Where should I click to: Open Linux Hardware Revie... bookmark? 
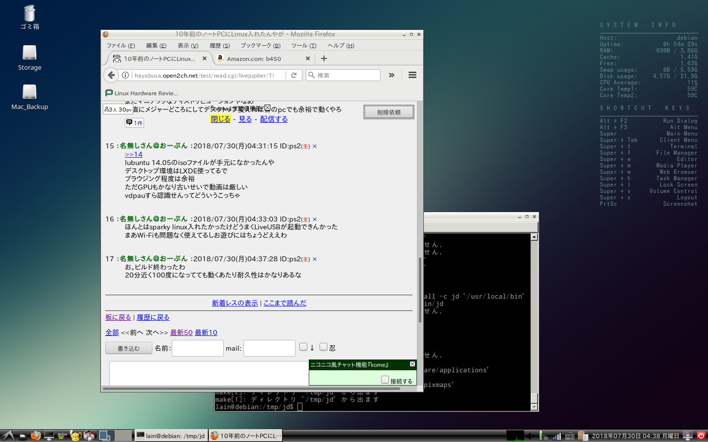[x=142, y=93]
